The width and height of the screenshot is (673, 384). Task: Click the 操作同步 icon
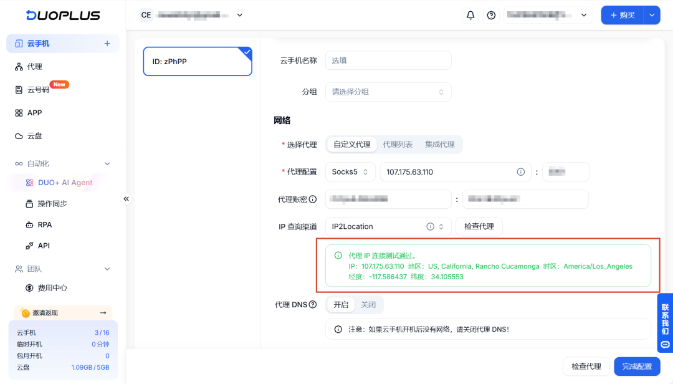[x=29, y=204]
